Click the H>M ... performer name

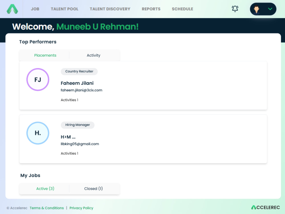point(68,137)
